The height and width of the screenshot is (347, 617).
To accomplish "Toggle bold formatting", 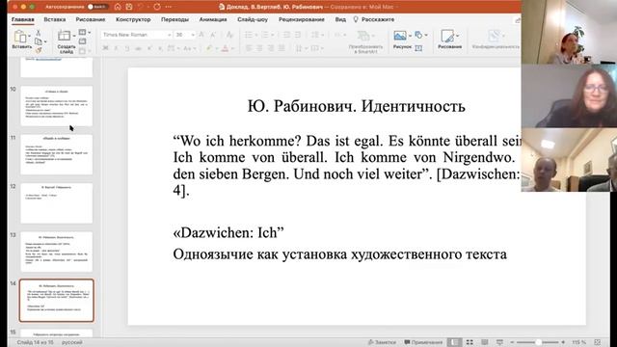I will tap(105, 48).
